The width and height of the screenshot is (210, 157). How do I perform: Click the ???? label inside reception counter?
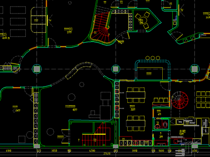click(x=149, y=74)
